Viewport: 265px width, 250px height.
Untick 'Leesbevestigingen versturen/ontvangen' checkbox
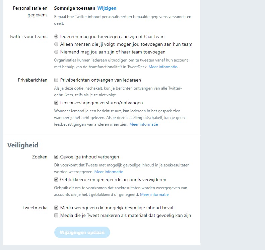pyautogui.click(x=56, y=103)
